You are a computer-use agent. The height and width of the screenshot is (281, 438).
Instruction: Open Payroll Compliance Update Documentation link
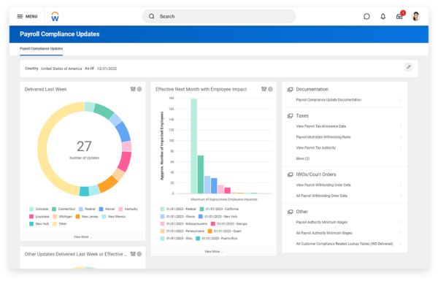coord(328,100)
